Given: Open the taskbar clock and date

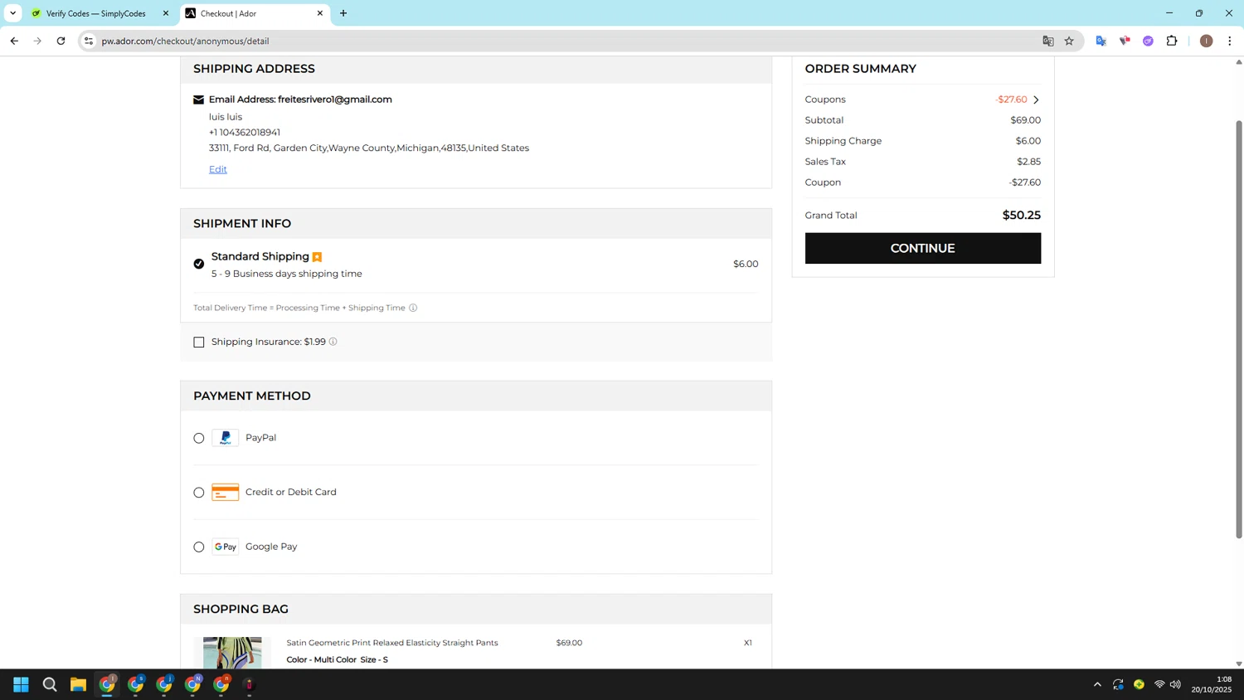Looking at the screenshot, I should coord(1212,684).
